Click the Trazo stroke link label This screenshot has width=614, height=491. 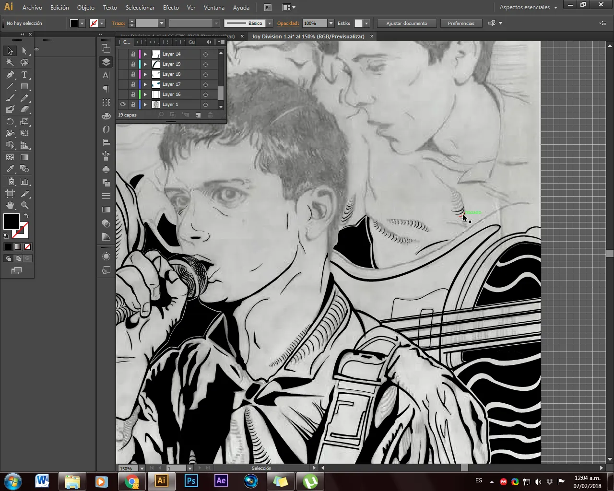(118, 23)
